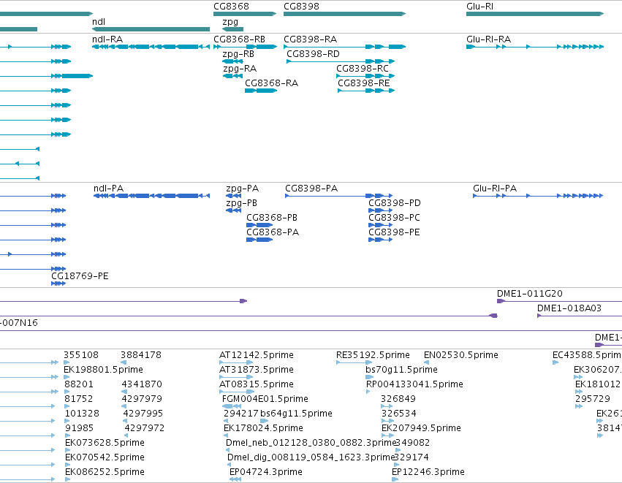Select the CG8398-PA protein feature
The height and width of the screenshot is (483, 622).
point(338,196)
